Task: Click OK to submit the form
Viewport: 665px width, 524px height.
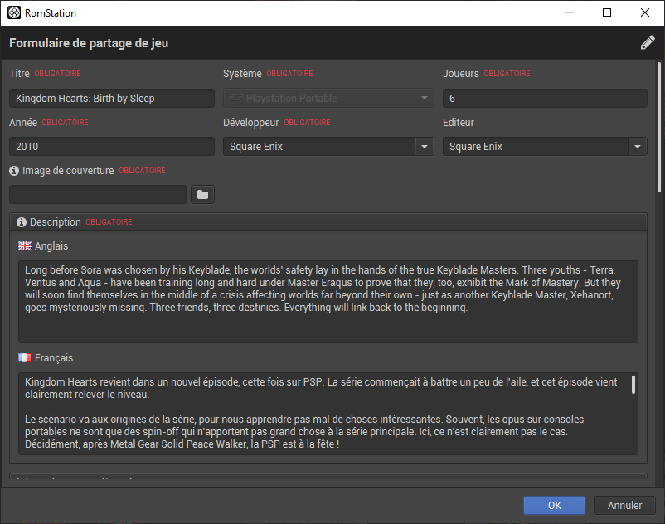Action: point(555,506)
